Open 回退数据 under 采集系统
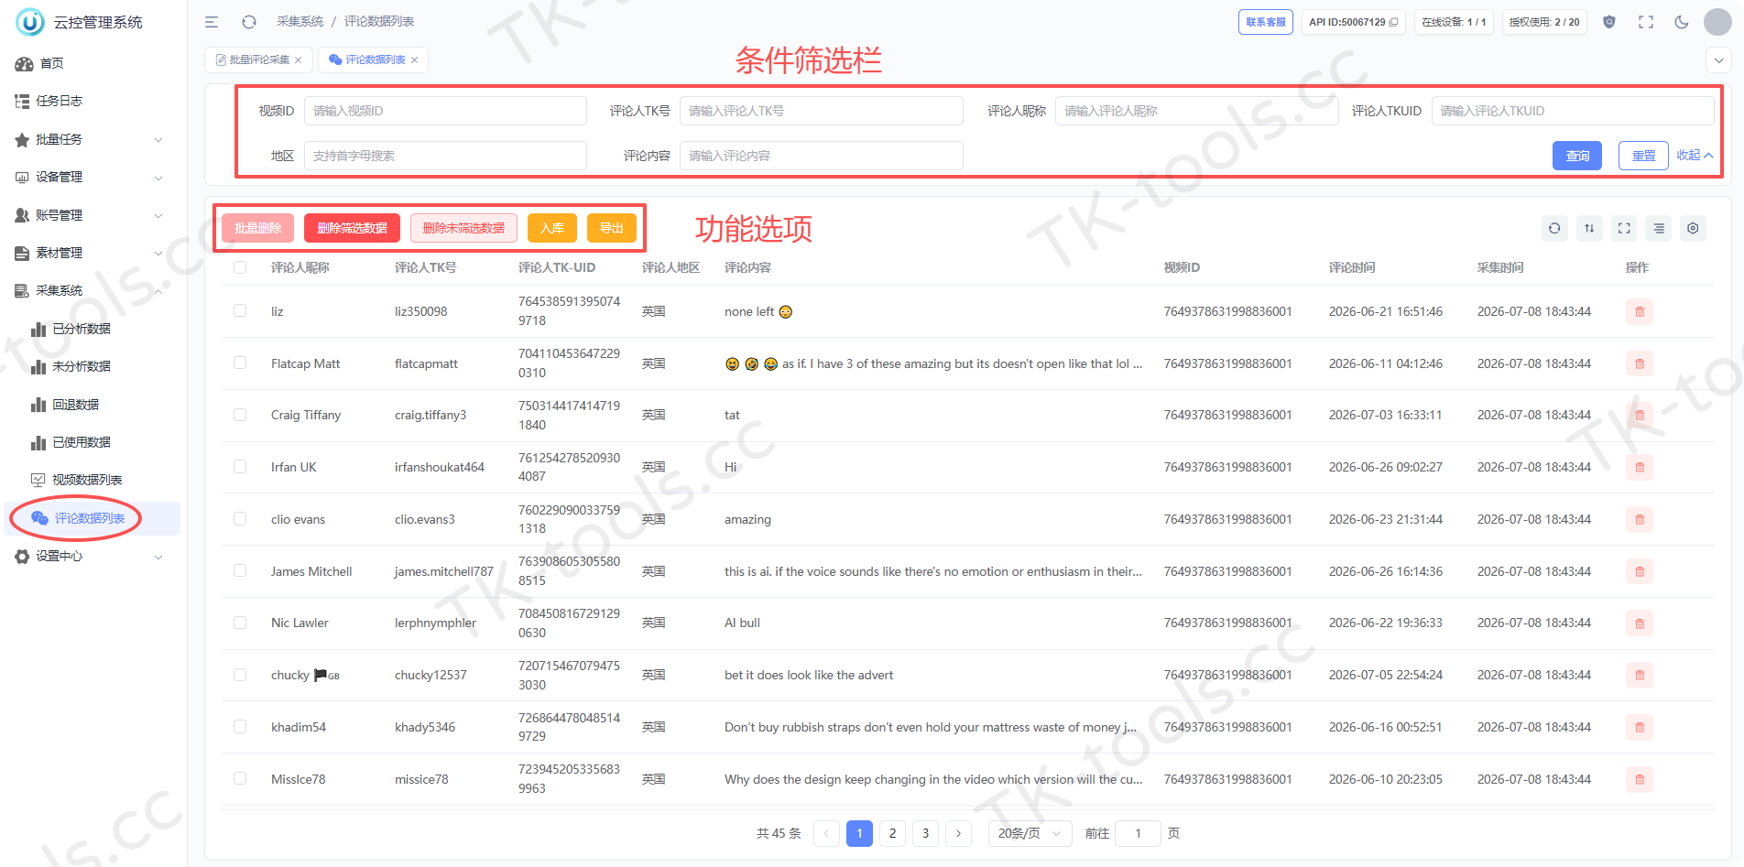The image size is (1744, 867). pos(90,406)
